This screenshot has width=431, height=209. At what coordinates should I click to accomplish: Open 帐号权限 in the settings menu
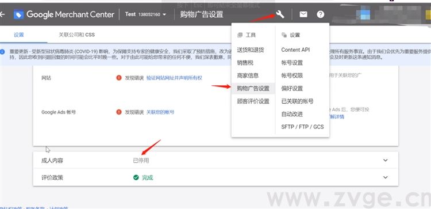coord(292,75)
